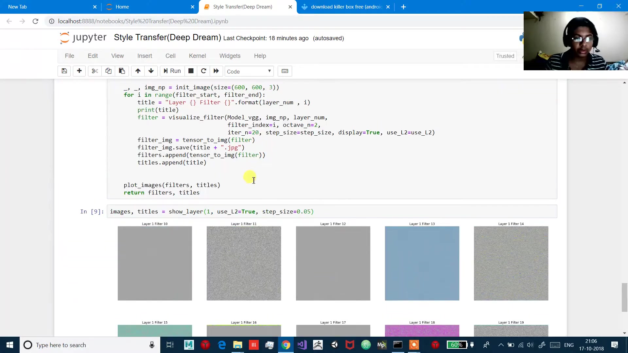The width and height of the screenshot is (628, 353).
Task: Restart the kernel with the circular arrow icon
Action: [x=203, y=71]
